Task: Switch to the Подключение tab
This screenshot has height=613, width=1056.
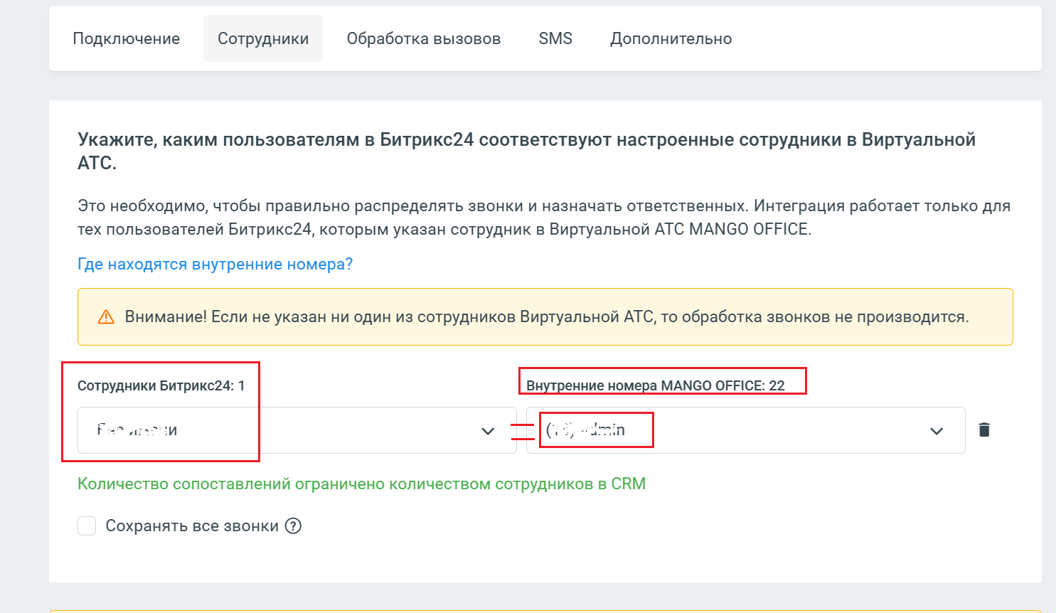Action: point(127,38)
